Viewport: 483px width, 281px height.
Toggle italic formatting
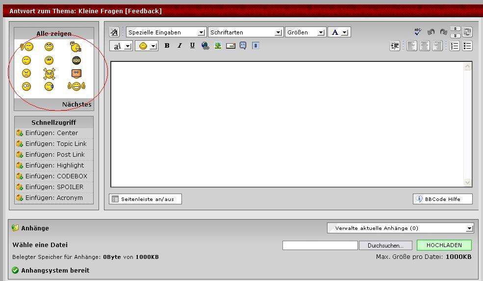coord(179,46)
